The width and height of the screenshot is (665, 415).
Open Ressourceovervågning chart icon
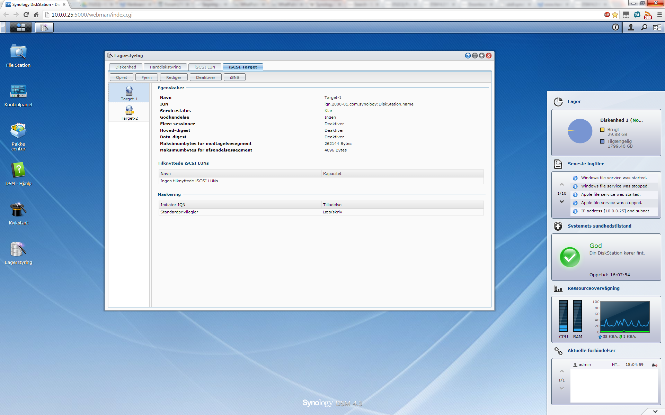[x=558, y=288]
